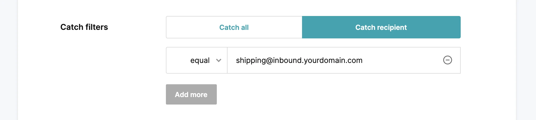Viewport: 536px width, 120px height.
Task: Remove the shipping recipient filter row
Action: tap(447, 60)
